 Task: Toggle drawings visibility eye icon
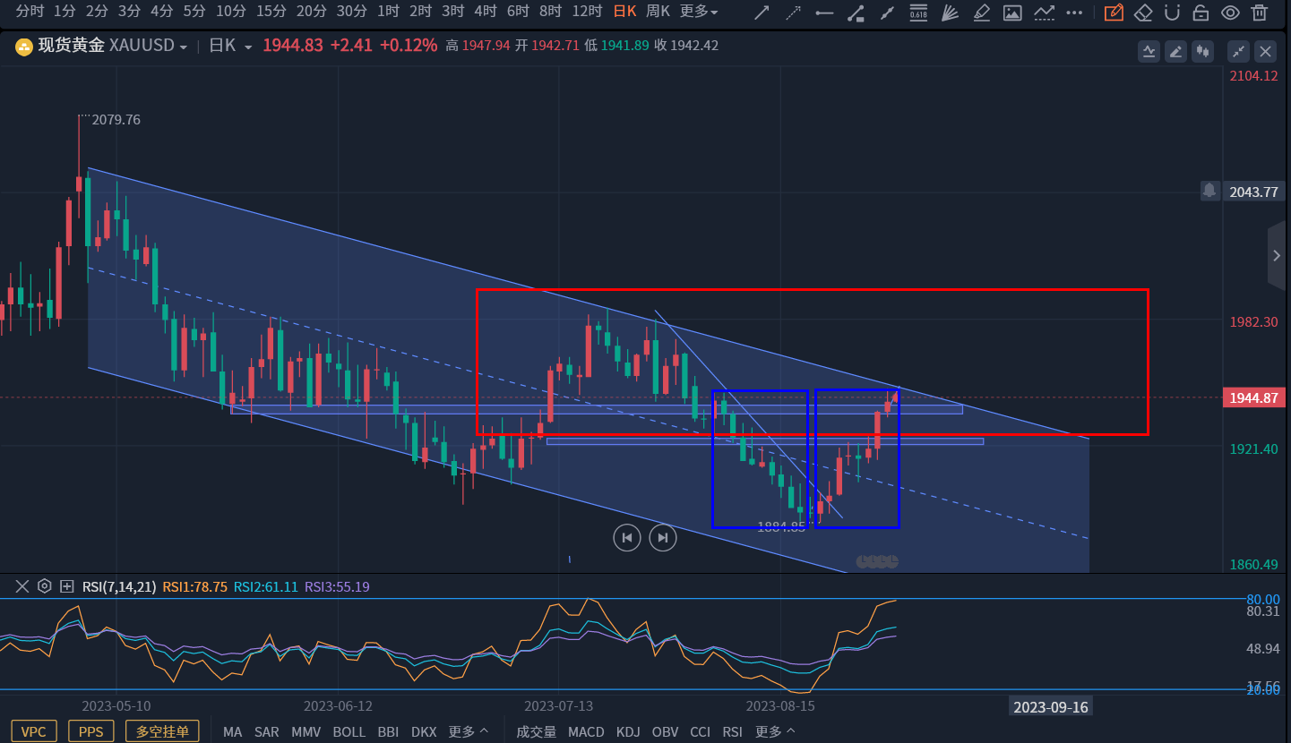[x=1231, y=13]
